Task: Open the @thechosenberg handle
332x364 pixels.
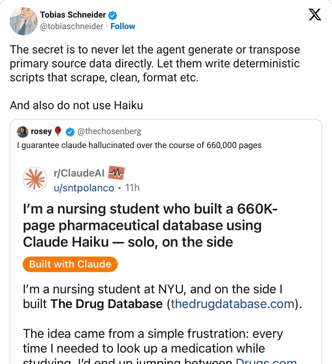Action: (109, 131)
